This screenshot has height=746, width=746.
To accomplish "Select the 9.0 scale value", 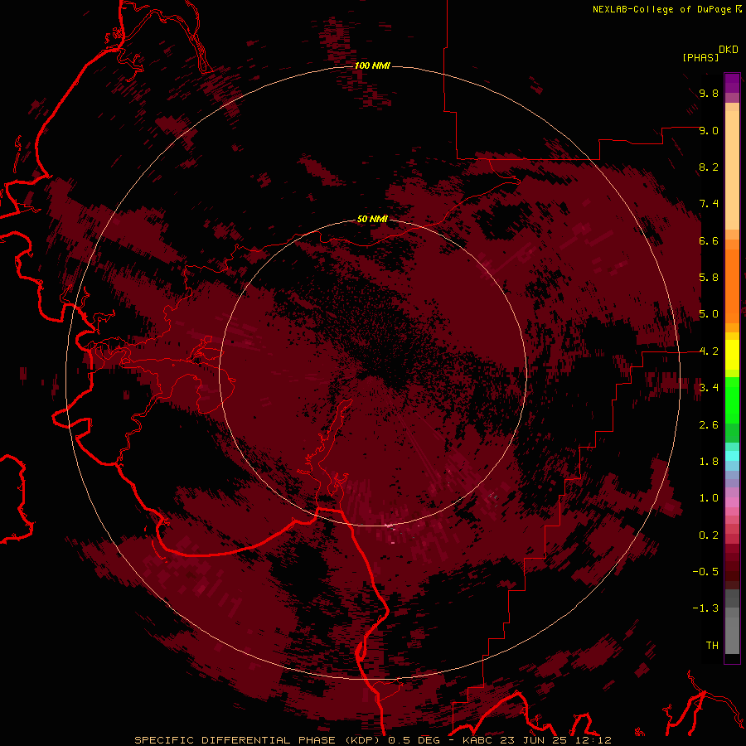I will [x=709, y=130].
